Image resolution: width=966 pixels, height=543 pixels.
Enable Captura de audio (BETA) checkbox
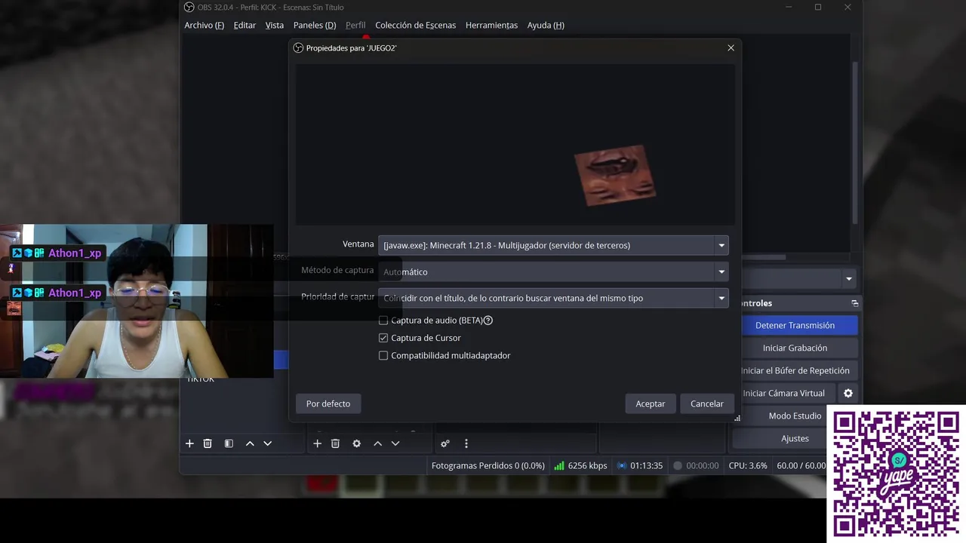click(x=383, y=321)
